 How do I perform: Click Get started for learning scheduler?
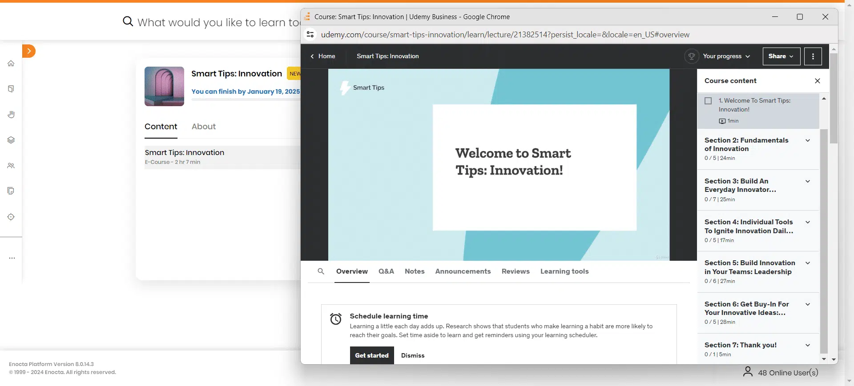(x=372, y=355)
